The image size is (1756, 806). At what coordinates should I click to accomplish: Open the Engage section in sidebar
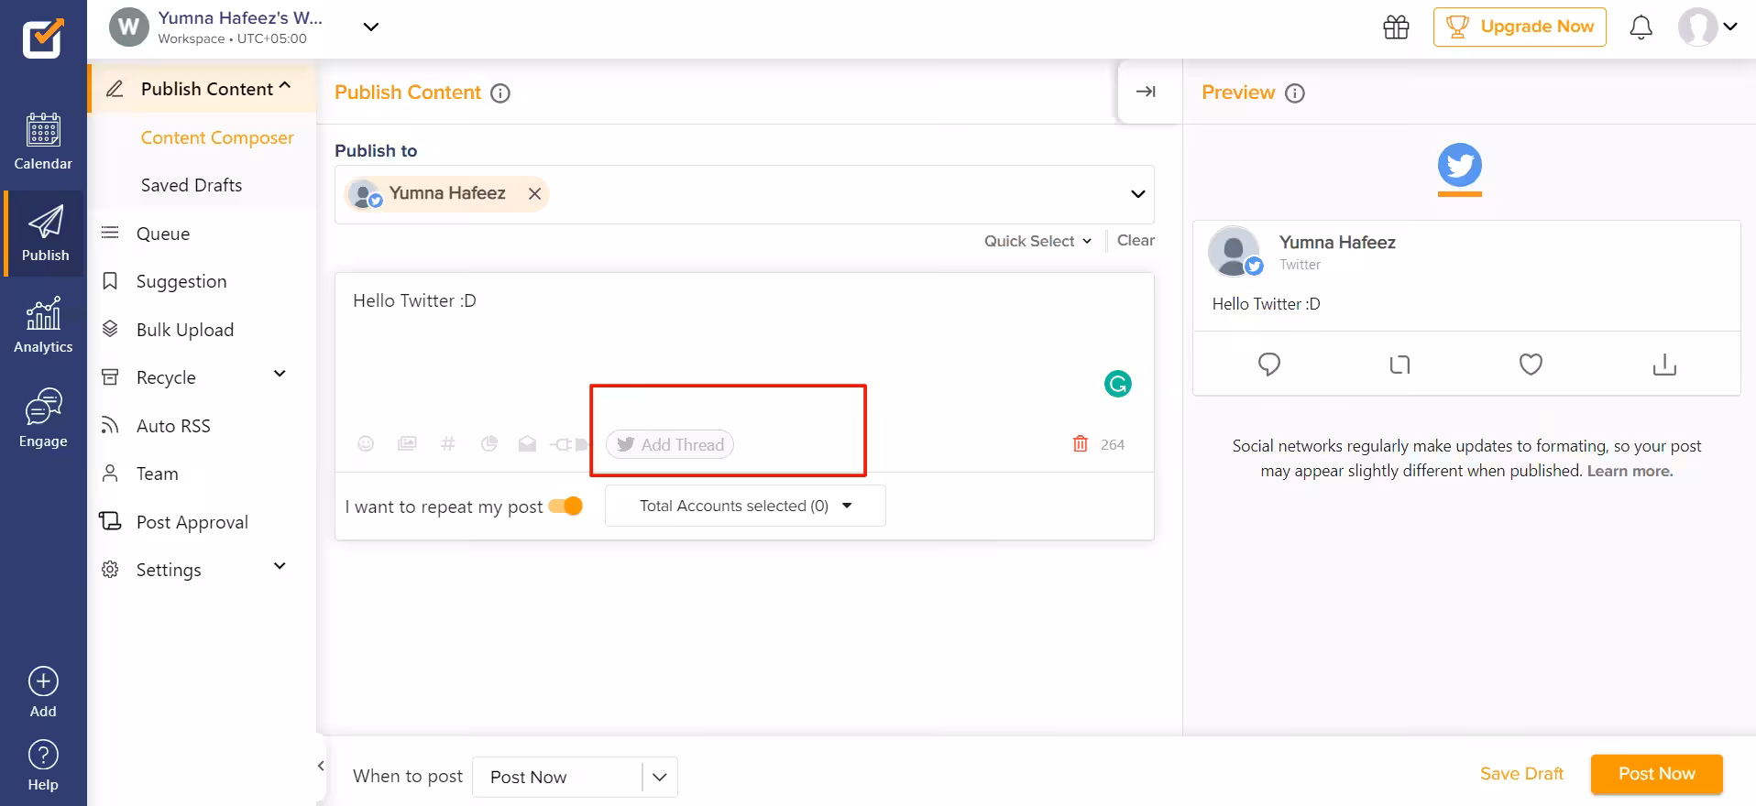43,418
